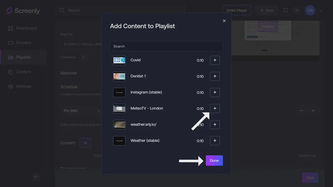Image resolution: width=333 pixels, height=187 pixels.
Task: Add MeteoTV - London to the playlist
Action: (215, 108)
